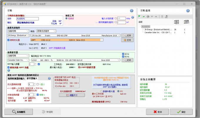The width and height of the screenshot is (200, 118).
Task: Check the 1至2 optimizer series checkbox
Action: 38,84
